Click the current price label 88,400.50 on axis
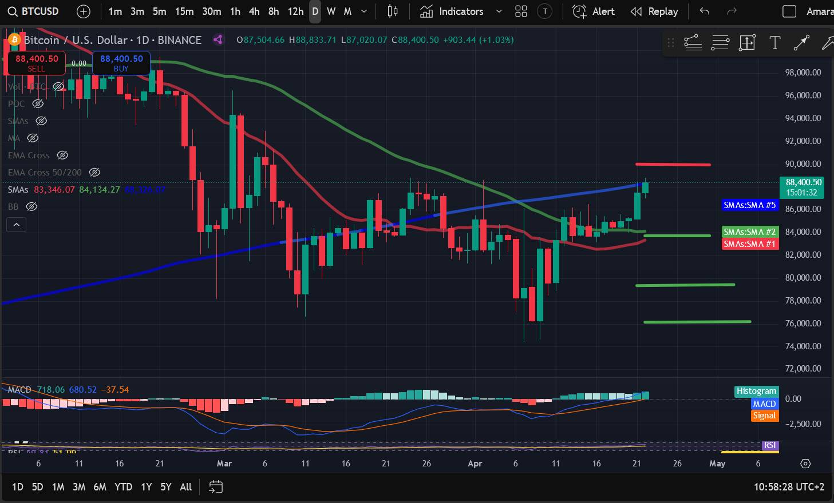 pos(802,187)
